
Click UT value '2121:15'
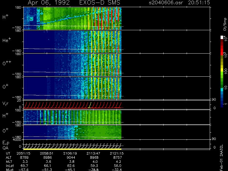117,153
